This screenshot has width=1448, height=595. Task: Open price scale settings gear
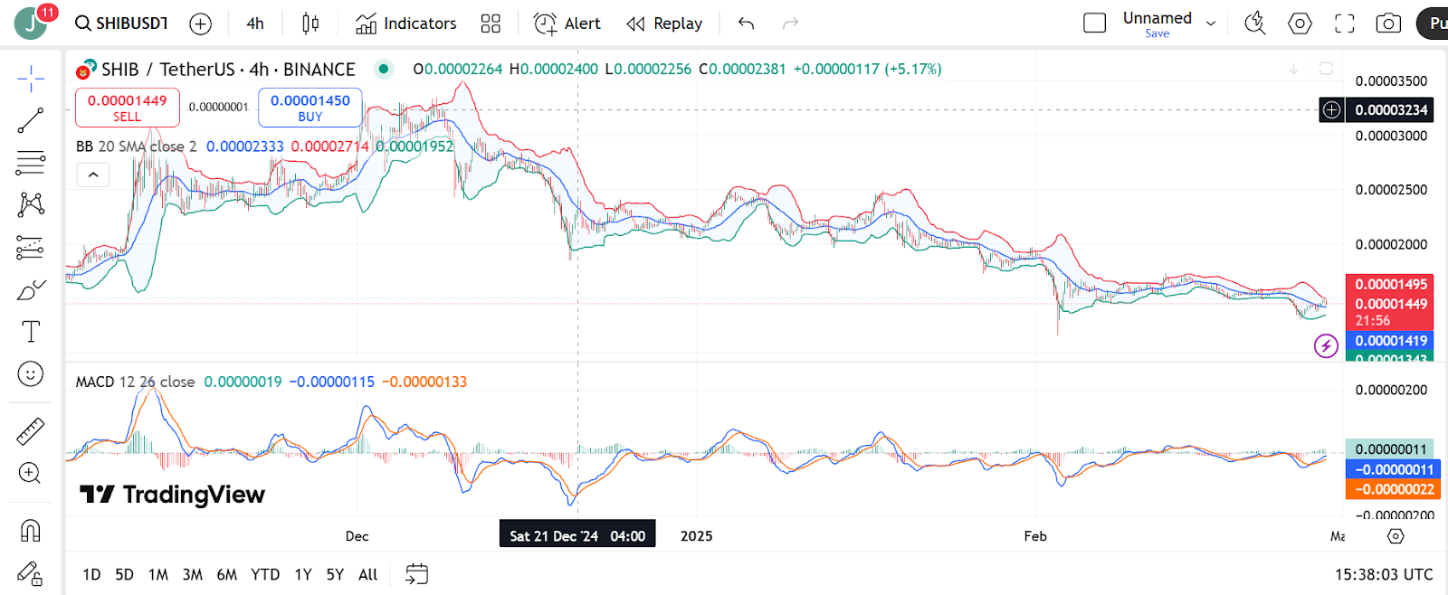pos(1396,536)
